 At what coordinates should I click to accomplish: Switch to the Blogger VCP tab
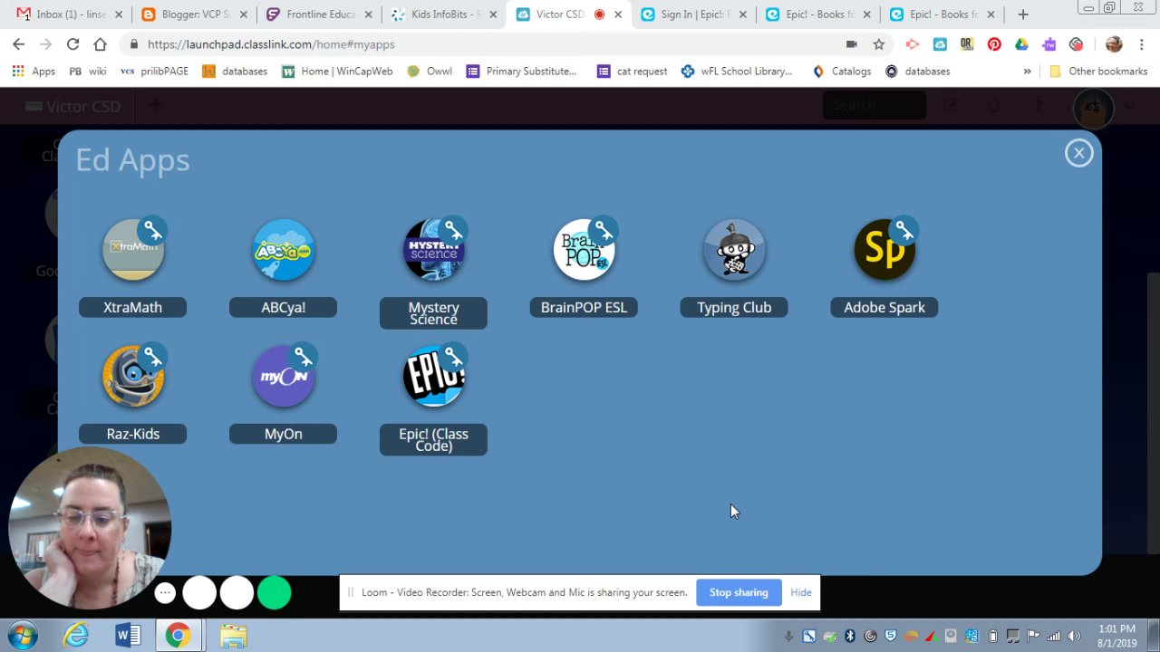193,14
